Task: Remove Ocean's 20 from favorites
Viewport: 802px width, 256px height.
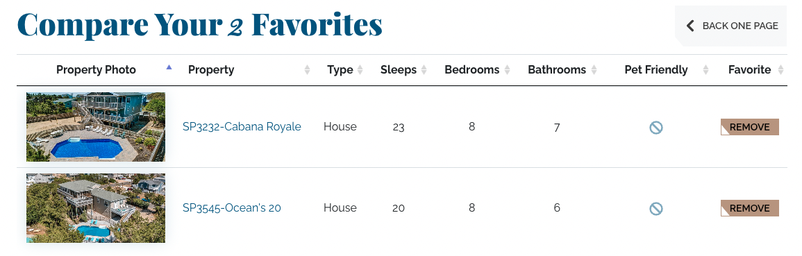Action: 750,208
